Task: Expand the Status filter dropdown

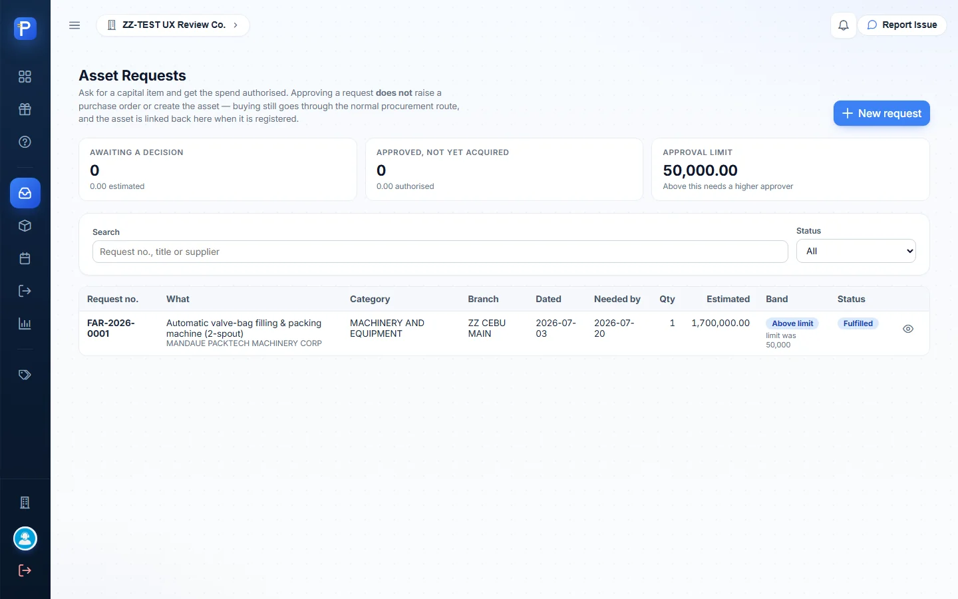Action: [x=856, y=251]
